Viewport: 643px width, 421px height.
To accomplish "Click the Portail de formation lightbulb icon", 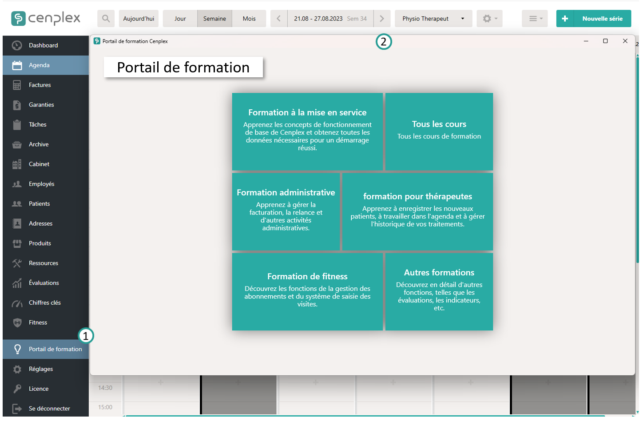I will click(17, 349).
